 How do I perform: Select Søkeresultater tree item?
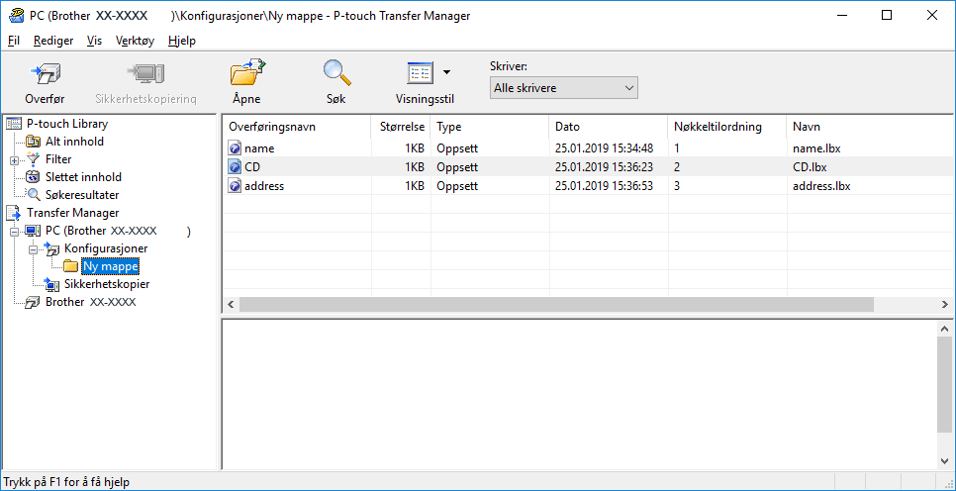tap(82, 195)
